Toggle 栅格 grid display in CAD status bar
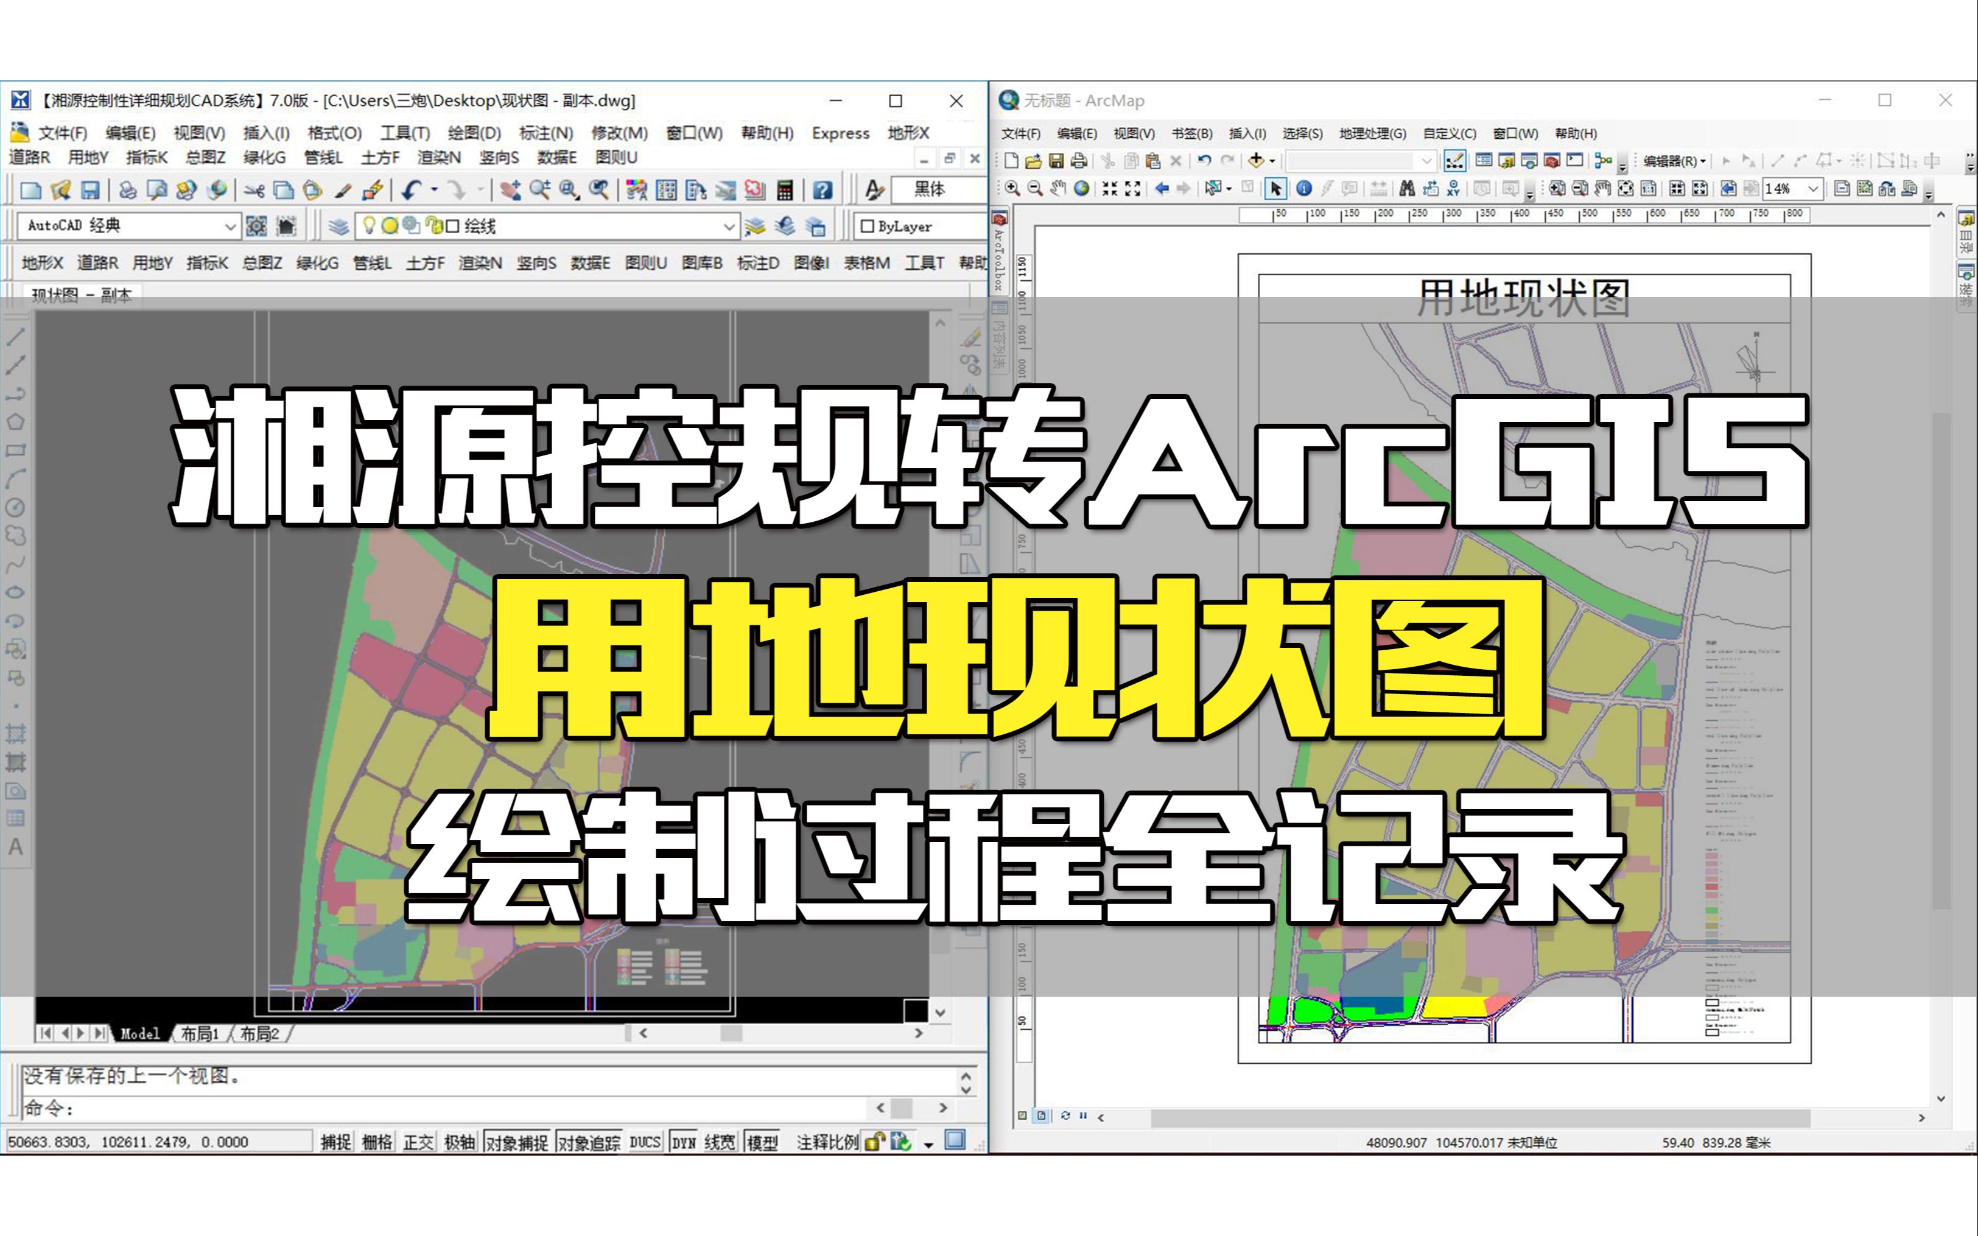 coord(377,1142)
